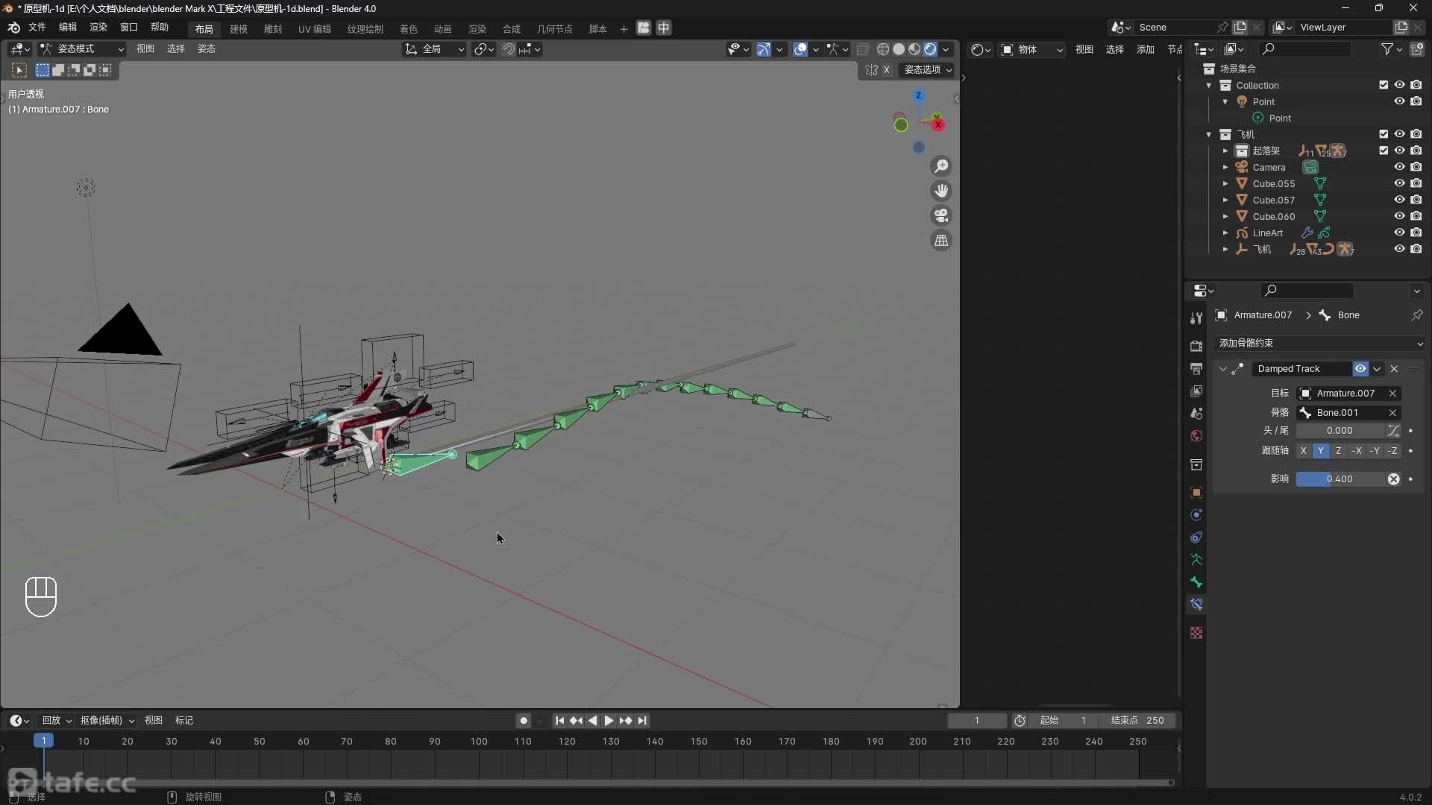The width and height of the screenshot is (1432, 805).
Task: Open the Object properties tab icon
Action: click(1196, 493)
